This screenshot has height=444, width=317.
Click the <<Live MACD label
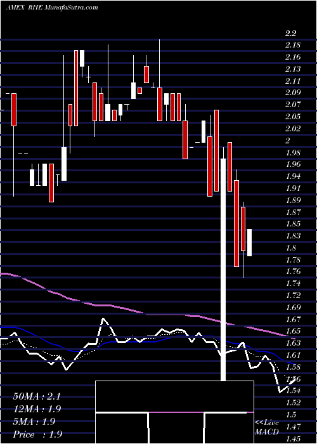267,428
